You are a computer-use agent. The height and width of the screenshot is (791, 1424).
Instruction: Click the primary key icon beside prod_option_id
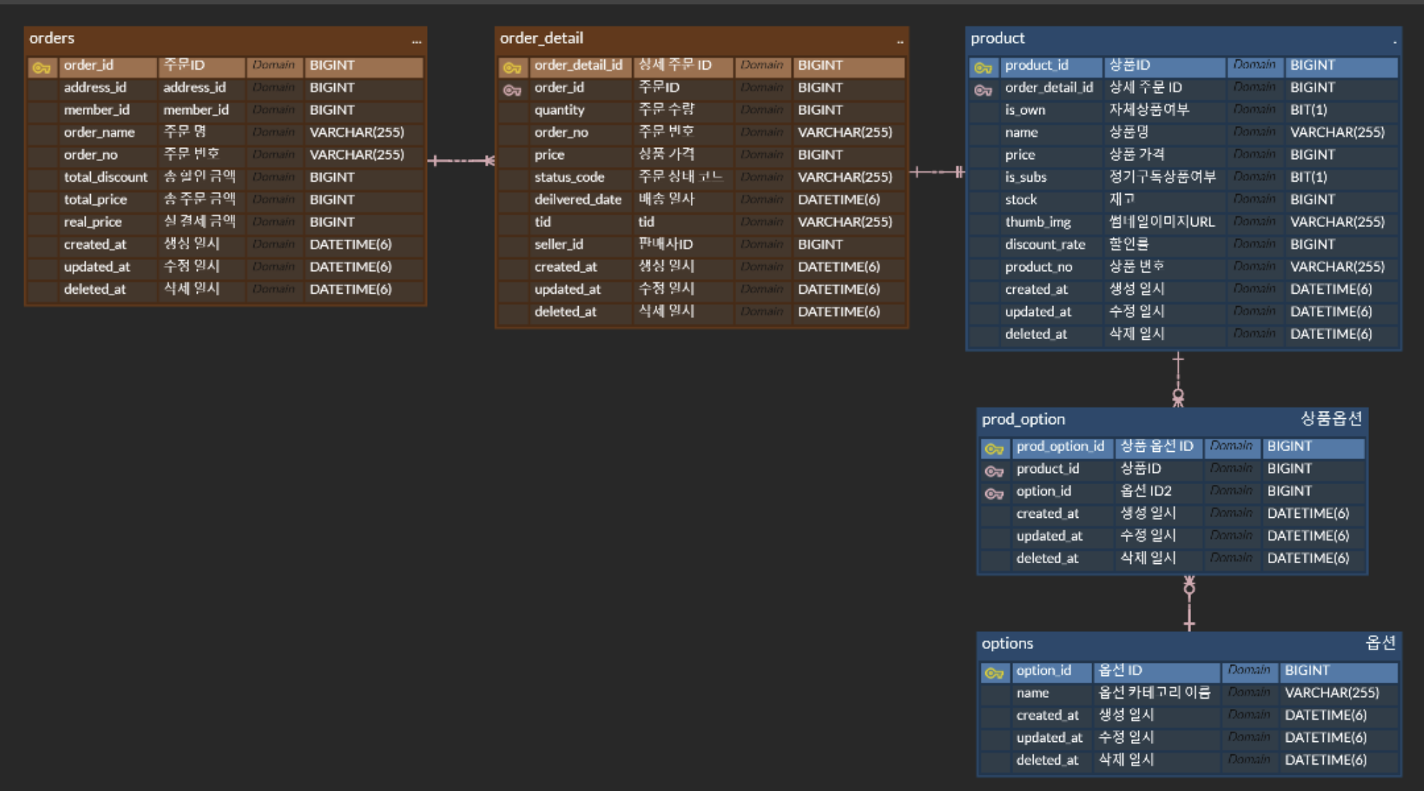994,448
